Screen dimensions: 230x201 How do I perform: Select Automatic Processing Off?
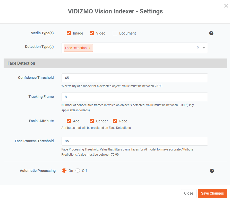[x=78, y=171]
